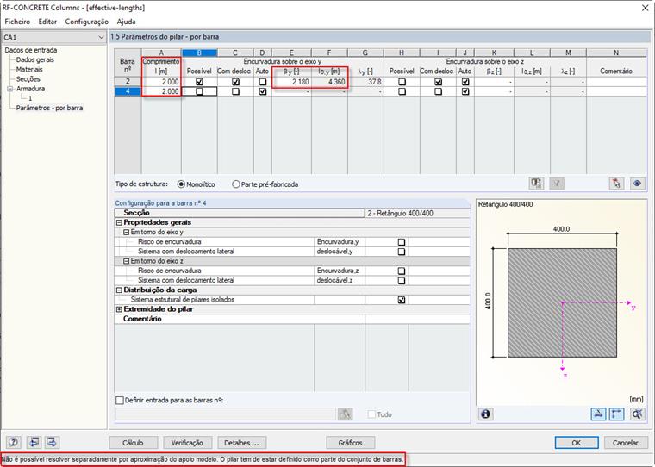Toggle Auto about y-axis for member 4
The width and height of the screenshot is (655, 467).
click(262, 91)
